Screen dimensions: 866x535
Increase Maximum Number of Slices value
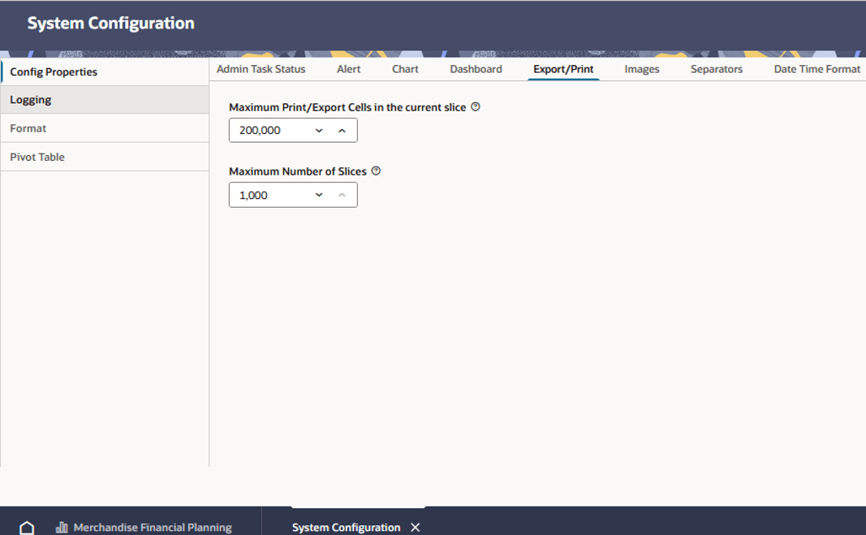tap(342, 195)
